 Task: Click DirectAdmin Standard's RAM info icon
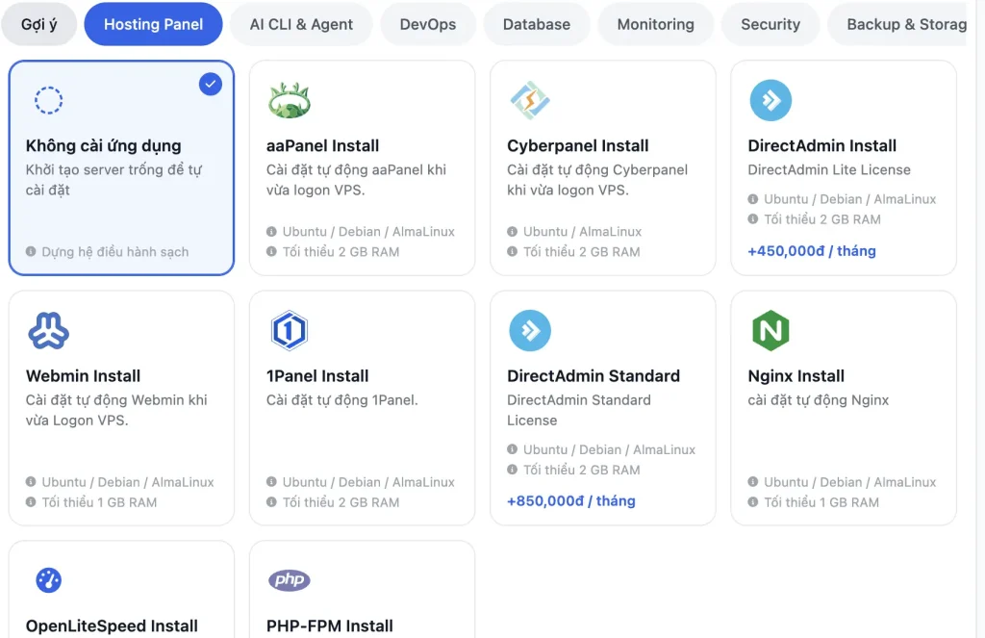pyautogui.click(x=512, y=469)
